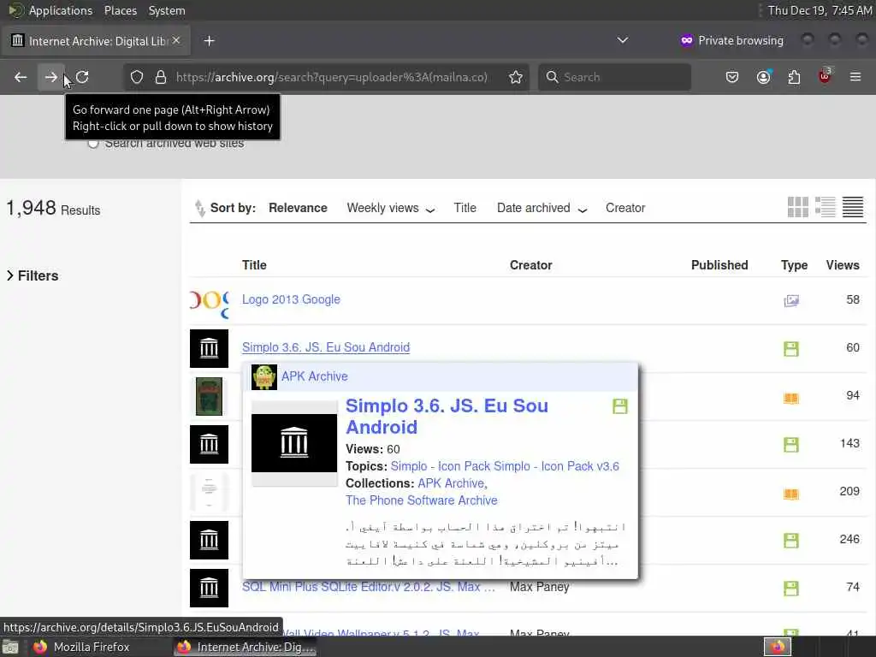876x657 pixels.
Task: Click Views column header
Action: 843,265
